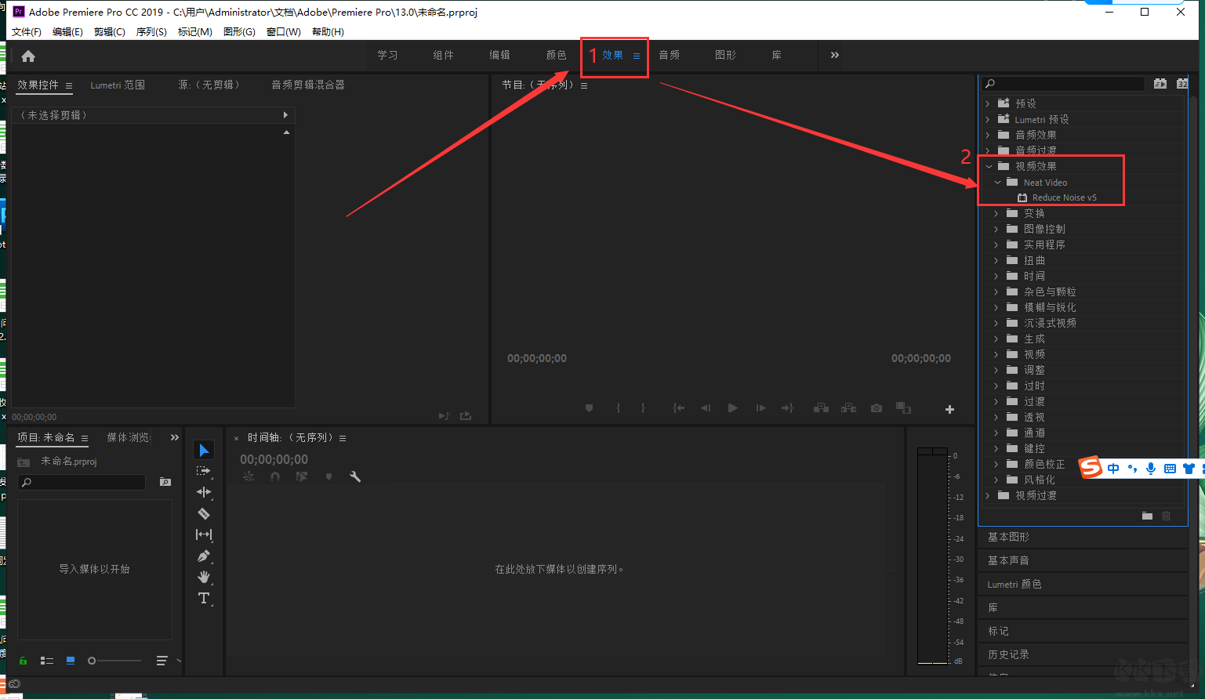Select the Pen tool
Screen dimensions: 1205x699
pyautogui.click(x=204, y=556)
